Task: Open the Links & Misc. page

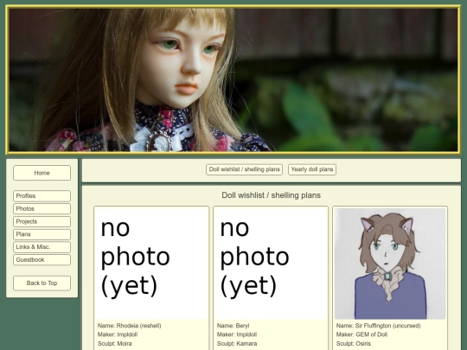Action: pyautogui.click(x=42, y=247)
